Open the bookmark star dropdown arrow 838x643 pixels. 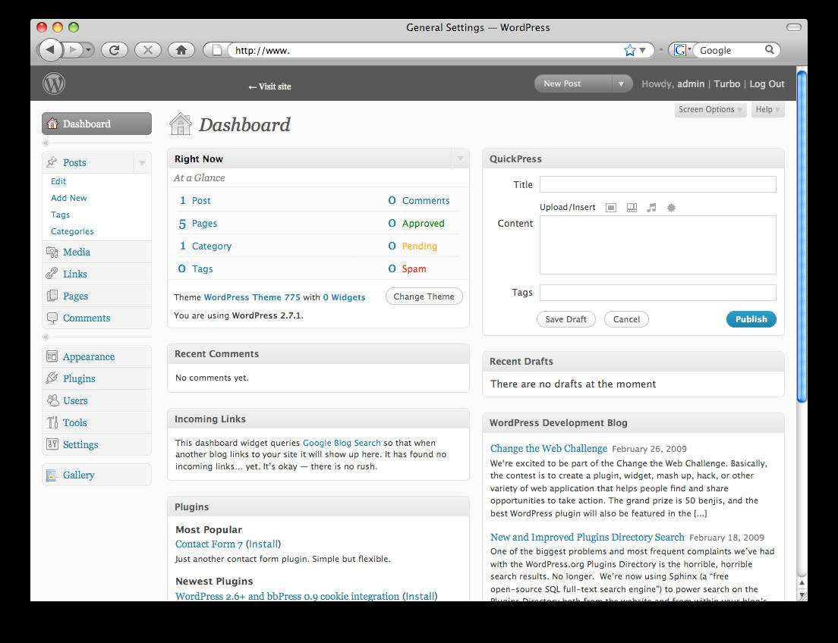tap(643, 50)
